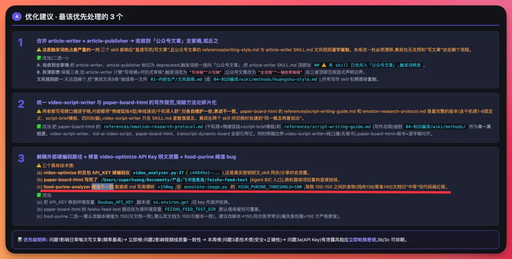Click the API key chip c44849a1-...
Viewport: 512px width, 259px height.
[205, 173]
